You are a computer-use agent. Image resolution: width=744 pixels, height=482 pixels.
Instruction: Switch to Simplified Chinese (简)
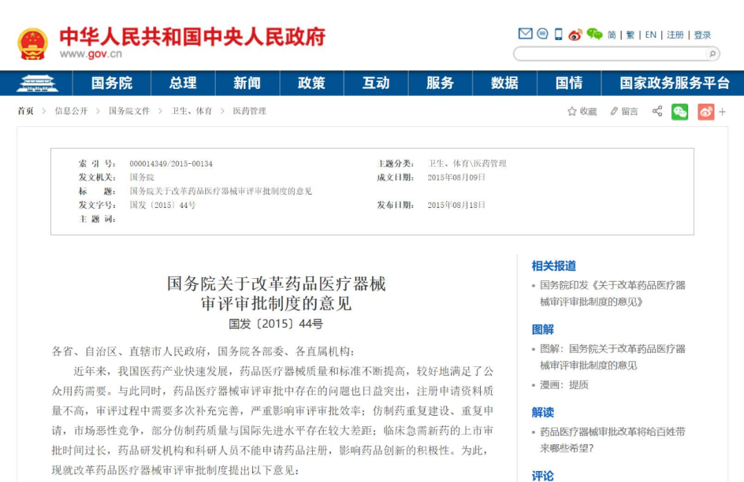(x=612, y=35)
